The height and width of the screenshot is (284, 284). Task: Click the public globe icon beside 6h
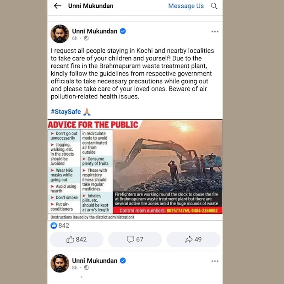coord(86,38)
